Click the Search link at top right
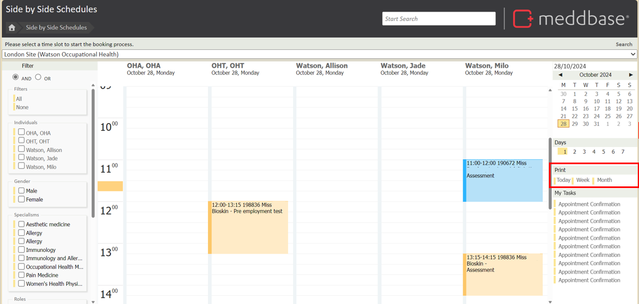This screenshot has width=639, height=304. tap(623, 44)
